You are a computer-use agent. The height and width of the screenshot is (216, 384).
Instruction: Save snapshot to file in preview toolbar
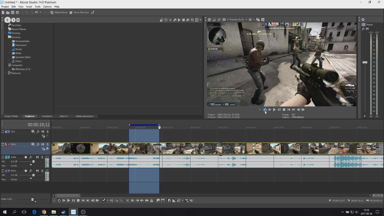tap(262, 19)
